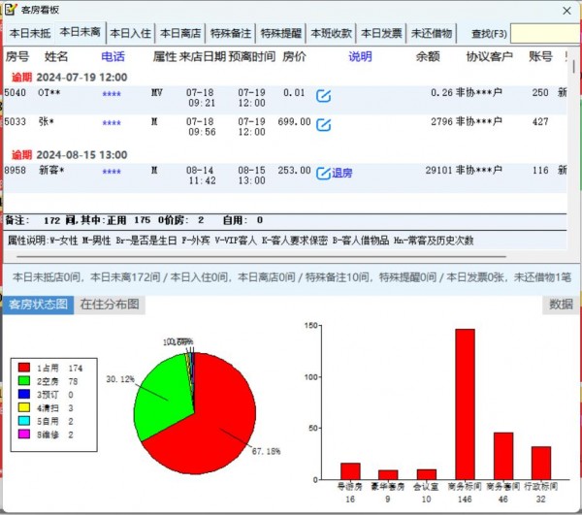This screenshot has height=515, width=582.
Task: Click the red 1占用 legend swatch
Action: point(25,369)
